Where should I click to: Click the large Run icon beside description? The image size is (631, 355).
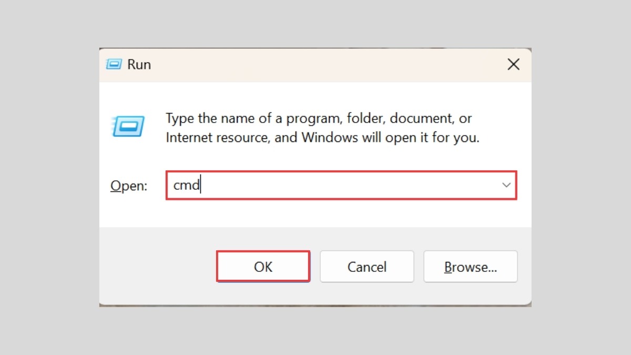[128, 126]
